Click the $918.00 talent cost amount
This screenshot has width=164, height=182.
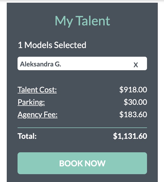pyautogui.click(x=133, y=90)
